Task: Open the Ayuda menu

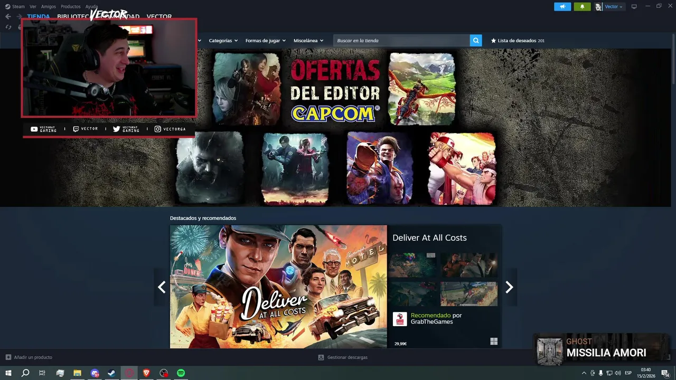Action: click(x=91, y=6)
